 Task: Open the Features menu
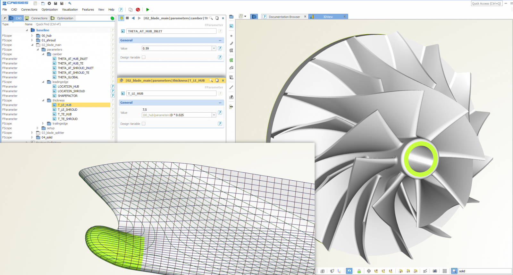[88, 10]
